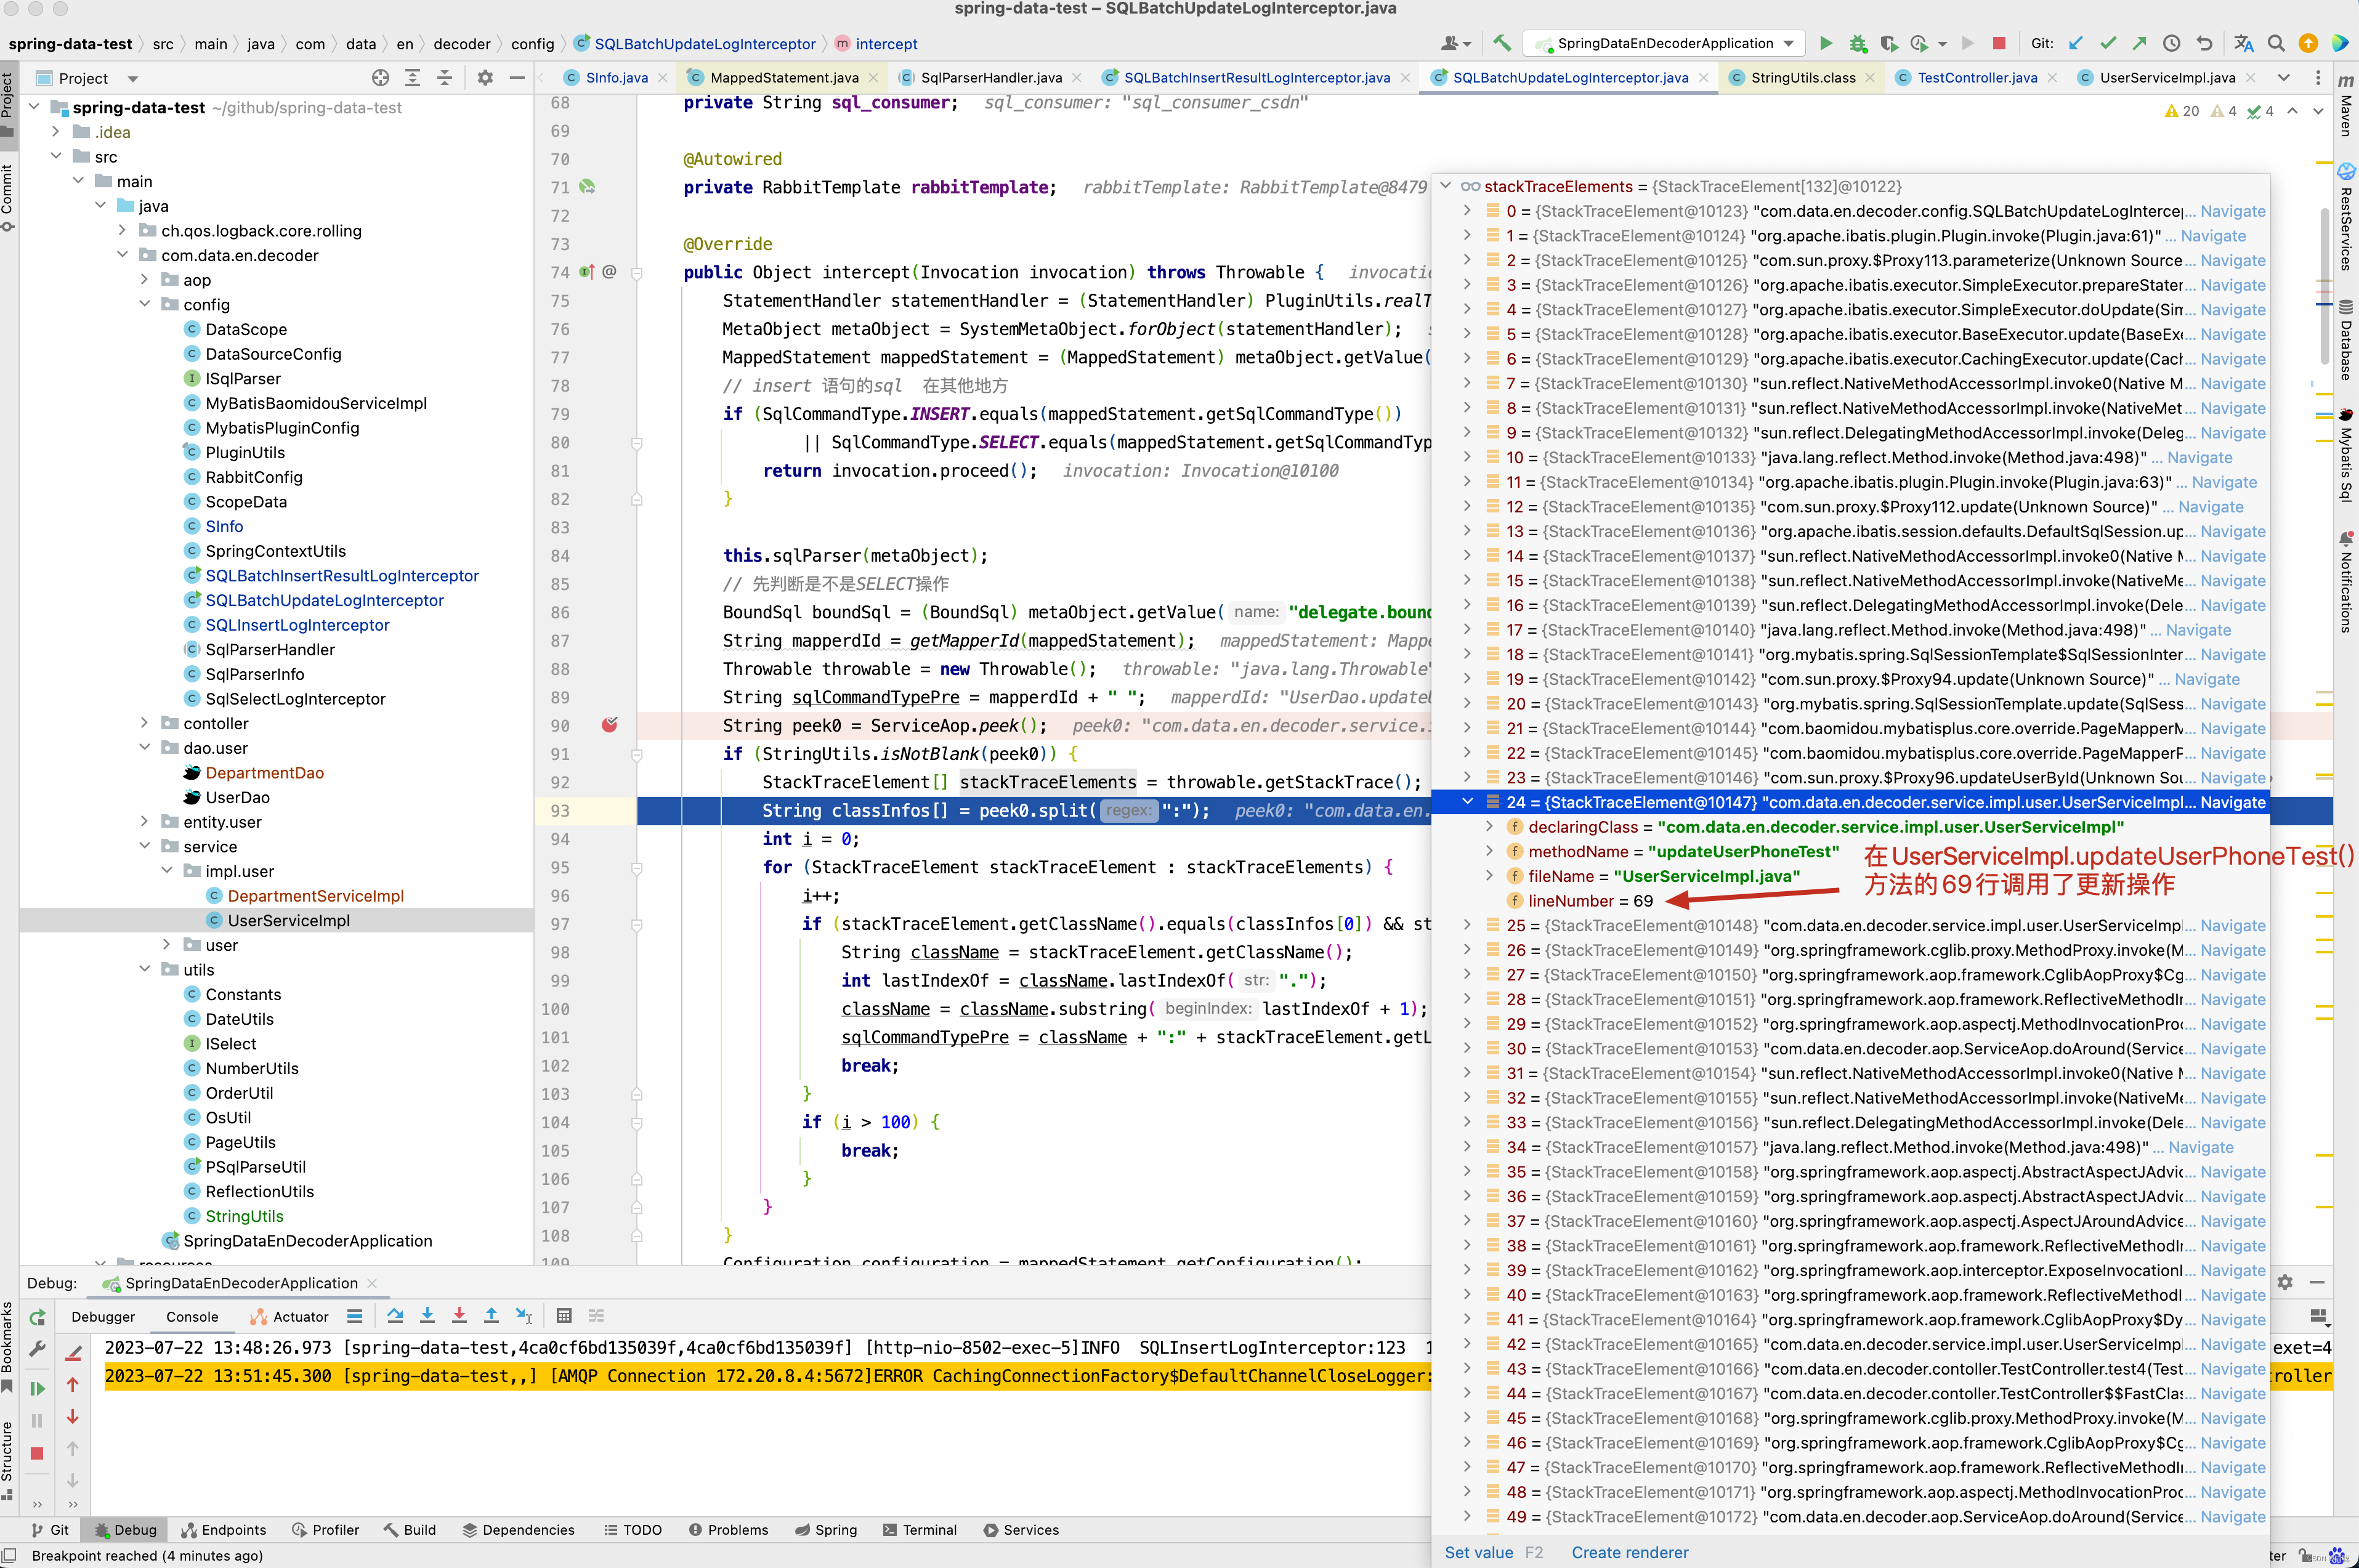The height and width of the screenshot is (1568, 2359).
Task: Toggle the Notifications tool window
Action: coord(2346,583)
